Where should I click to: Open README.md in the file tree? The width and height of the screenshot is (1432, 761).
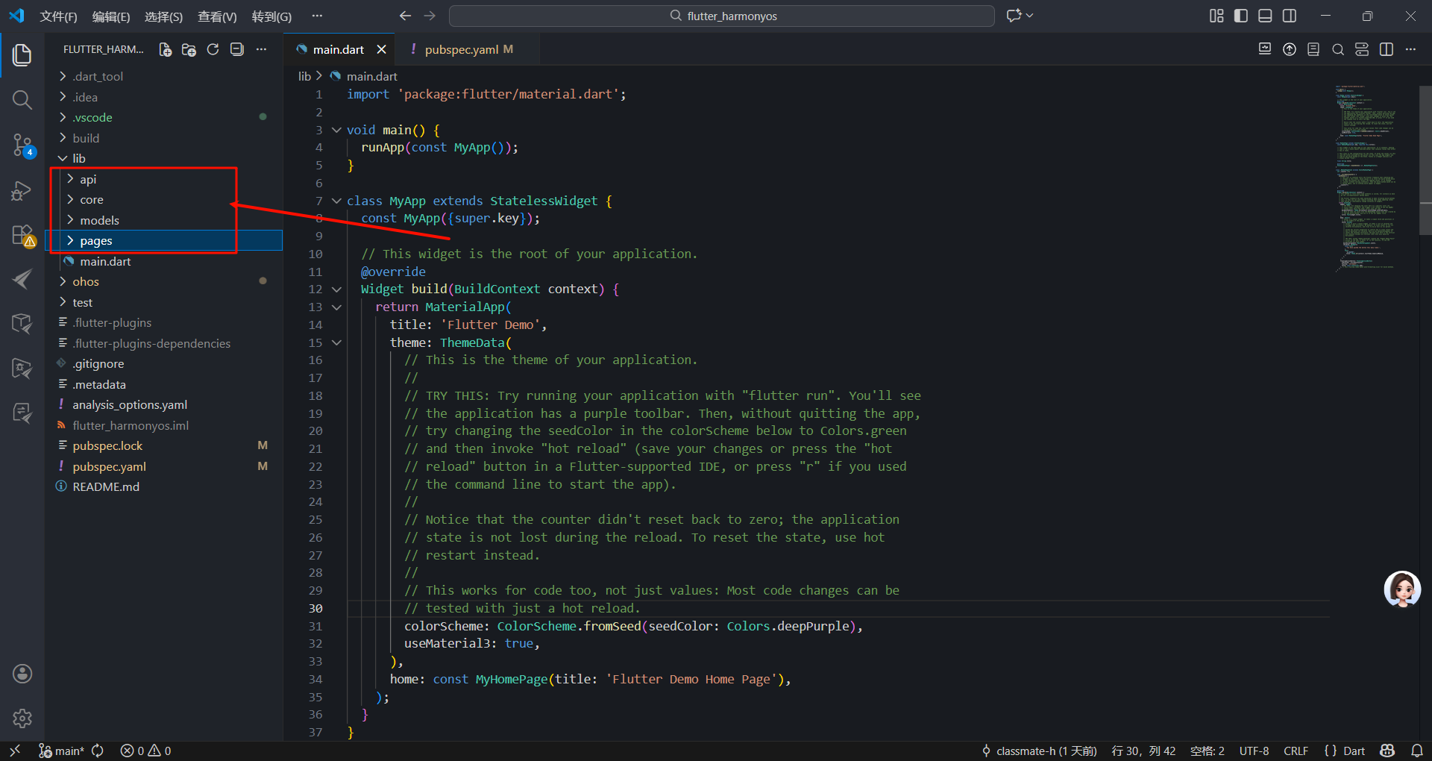click(164, 486)
